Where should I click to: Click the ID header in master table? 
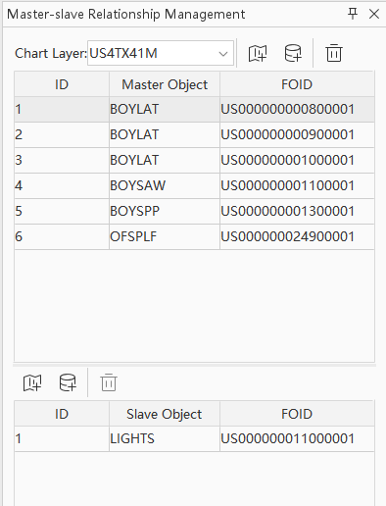[62, 84]
